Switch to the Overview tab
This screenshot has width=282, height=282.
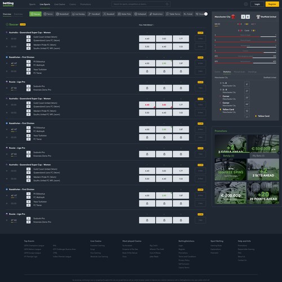click(7, 14)
